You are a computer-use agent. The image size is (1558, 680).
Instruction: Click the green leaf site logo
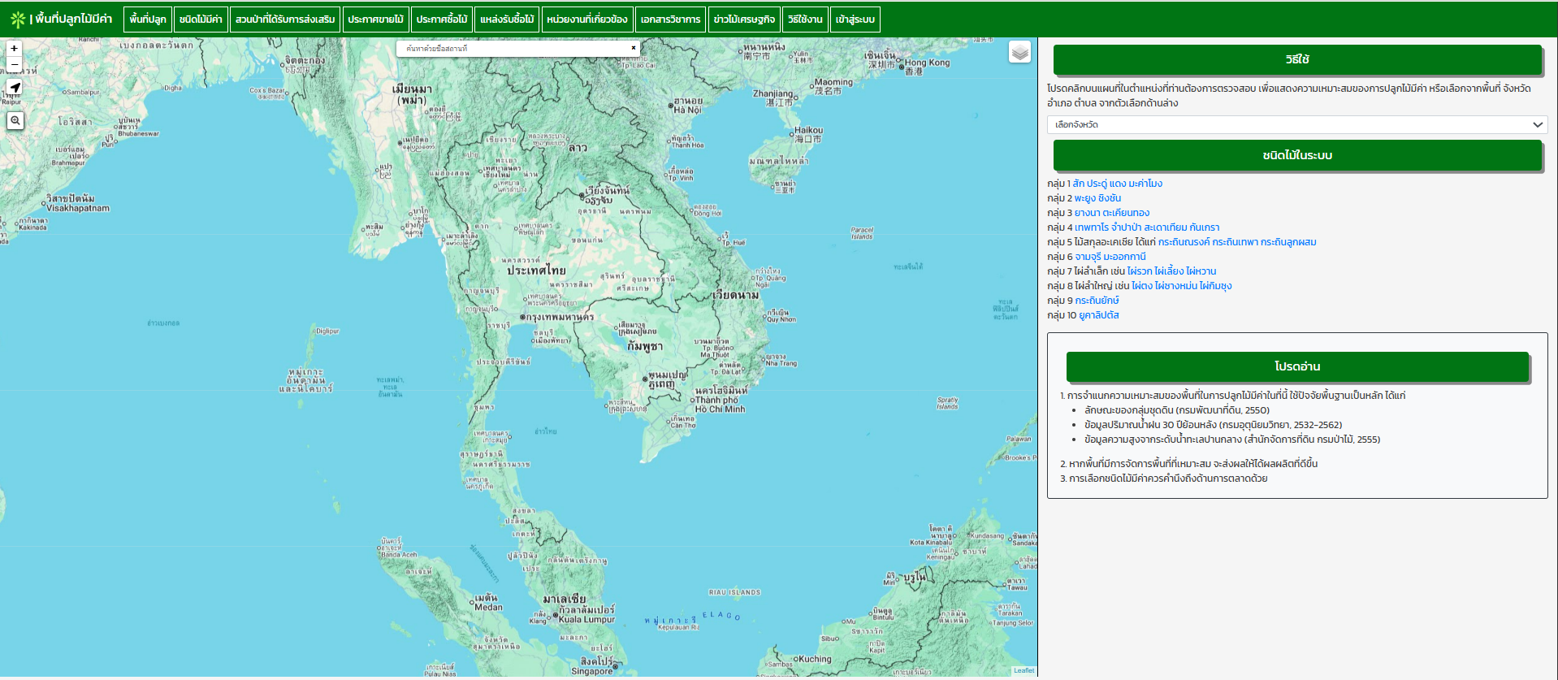17,19
